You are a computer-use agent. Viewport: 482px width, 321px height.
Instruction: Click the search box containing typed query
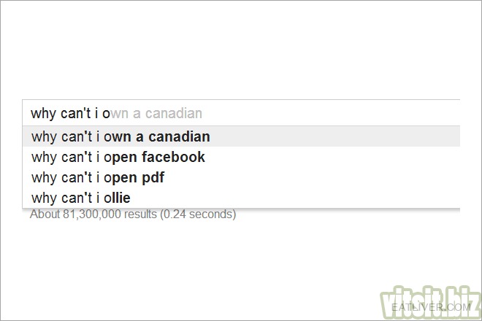(241, 113)
